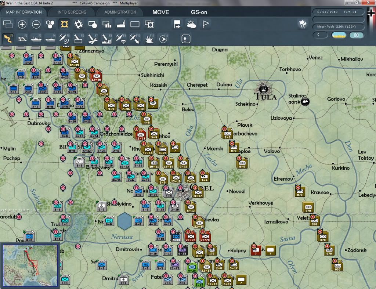
Task: Select the F9 air transport mode icon
Action: (x=120, y=39)
